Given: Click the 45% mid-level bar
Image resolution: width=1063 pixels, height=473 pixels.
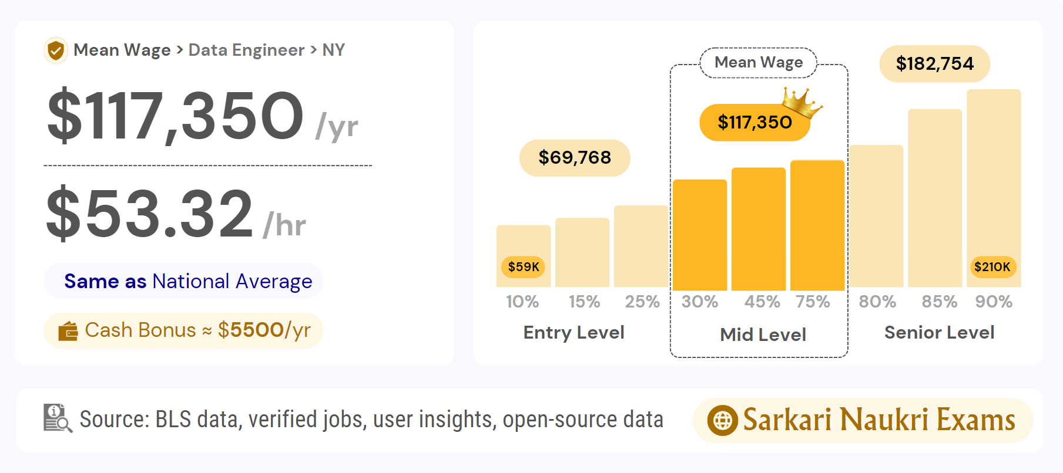Looking at the screenshot, I should coord(758,229).
